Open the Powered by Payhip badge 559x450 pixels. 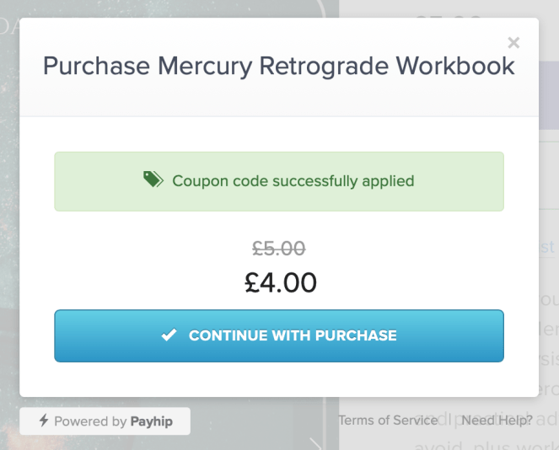click(x=105, y=421)
